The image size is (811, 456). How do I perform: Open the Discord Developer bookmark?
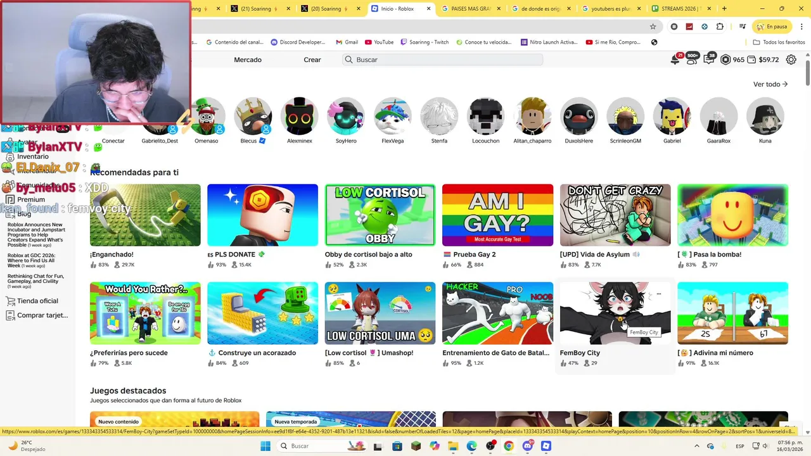pos(298,42)
